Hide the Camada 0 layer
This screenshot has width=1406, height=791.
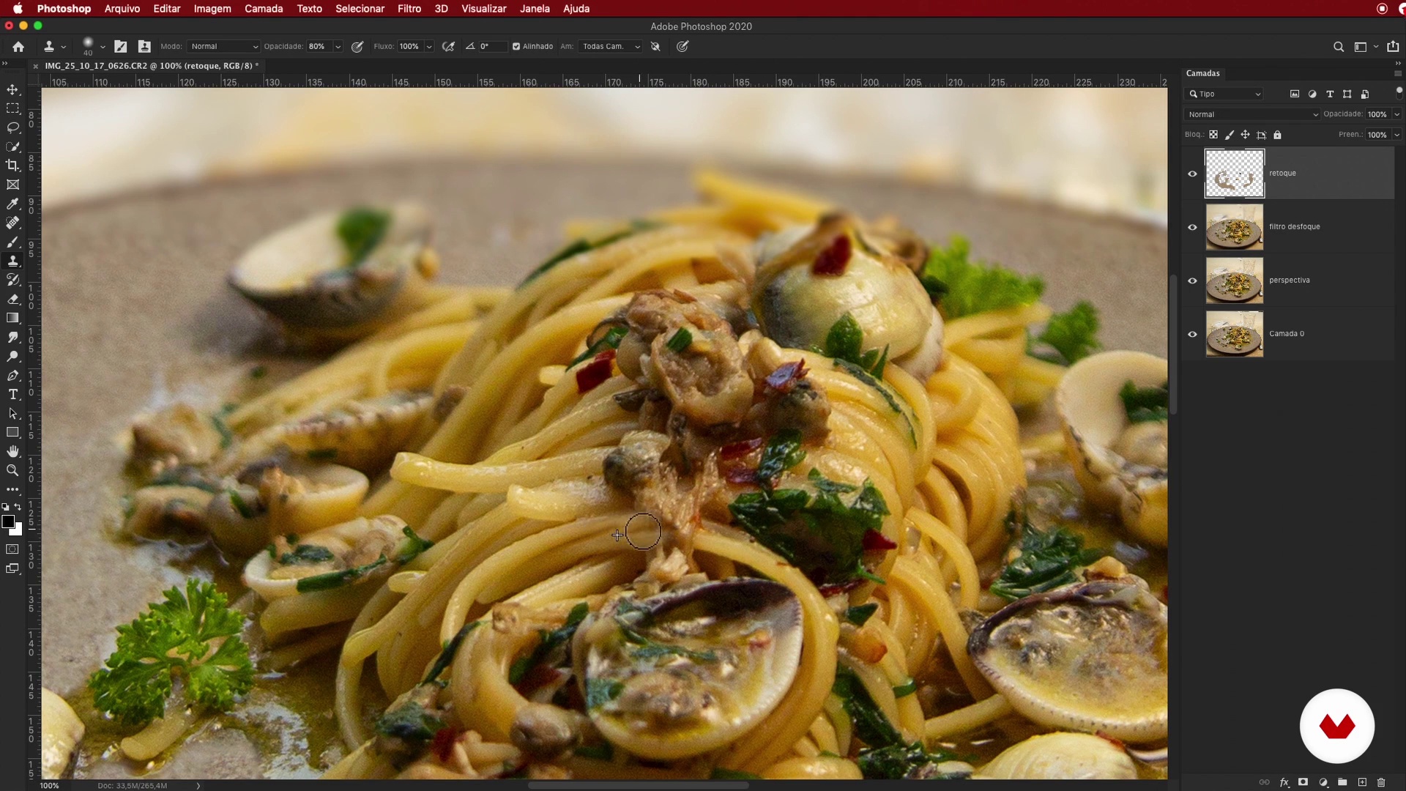pyautogui.click(x=1192, y=334)
